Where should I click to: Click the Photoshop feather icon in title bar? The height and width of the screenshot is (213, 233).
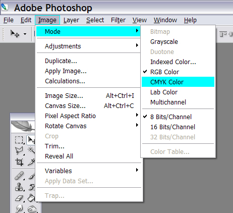point(5,7)
